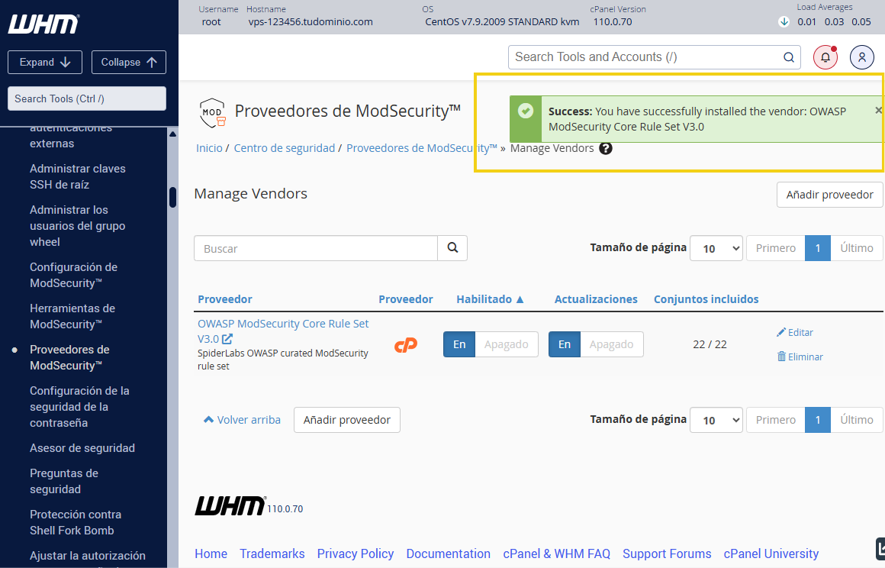Click the load averages arrow icon
Viewport: 885px width, 568px height.
click(x=784, y=22)
